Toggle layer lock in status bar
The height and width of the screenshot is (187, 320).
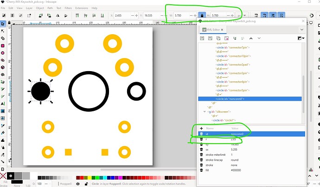[86, 184]
